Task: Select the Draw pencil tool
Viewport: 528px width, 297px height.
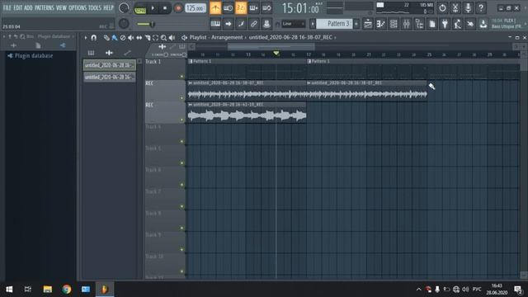Action: click(106, 38)
